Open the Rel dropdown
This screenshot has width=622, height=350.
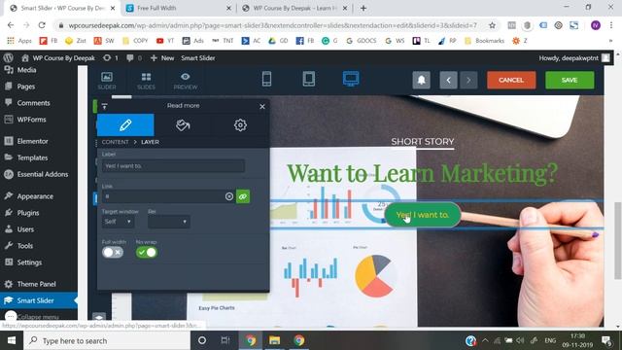(x=169, y=222)
